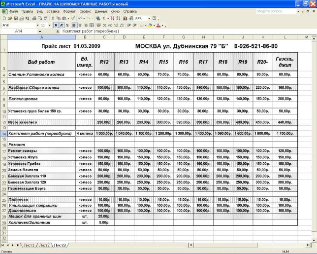Open the 90% zoom dropdown
Image resolution: width=317 pixels, height=254 pixels.
149,18
